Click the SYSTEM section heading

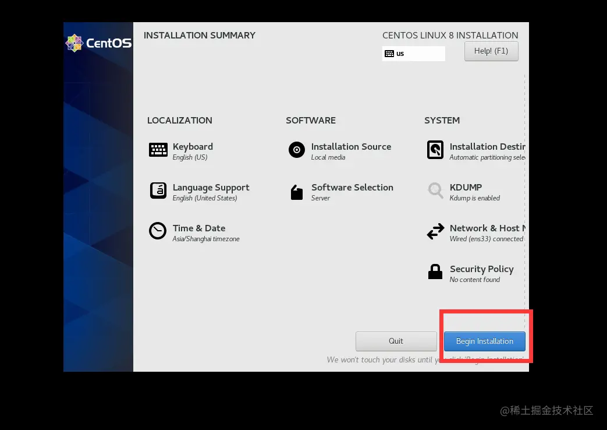pos(442,120)
